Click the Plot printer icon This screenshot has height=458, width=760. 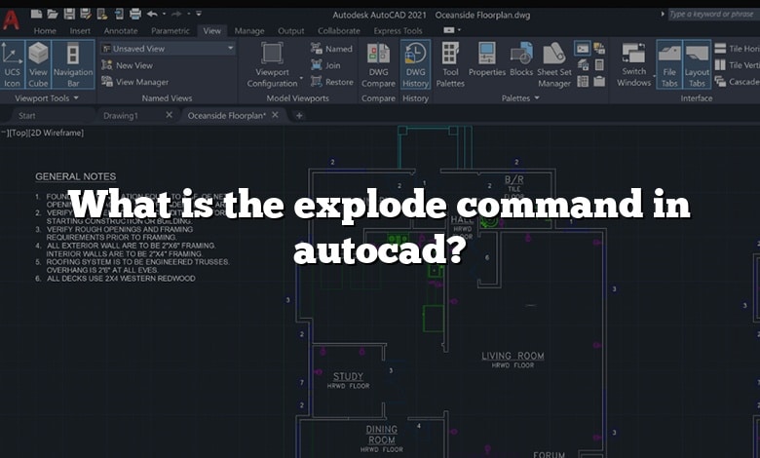(x=133, y=14)
